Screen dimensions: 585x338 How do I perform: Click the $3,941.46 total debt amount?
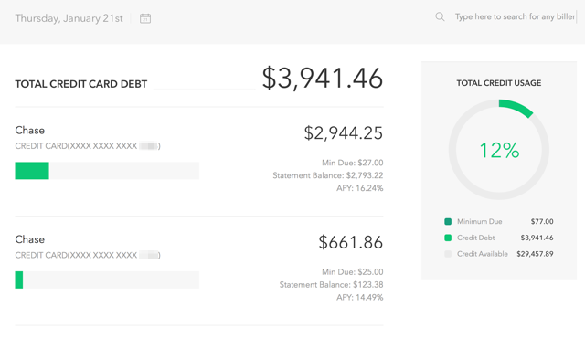323,79
